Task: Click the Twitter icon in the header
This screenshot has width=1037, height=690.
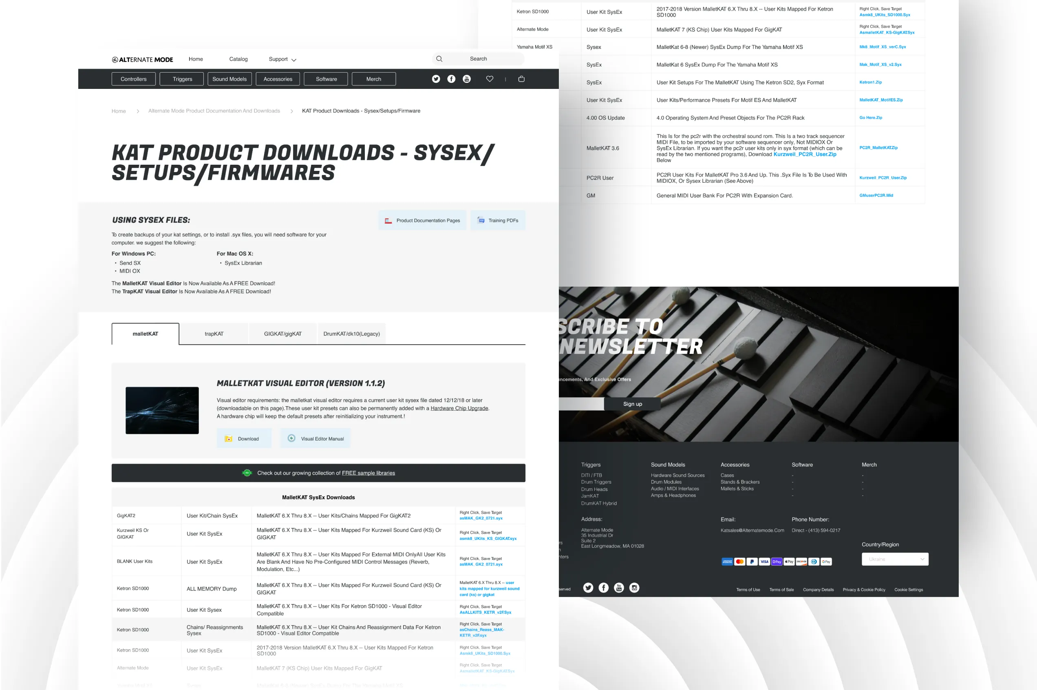Action: pos(435,79)
